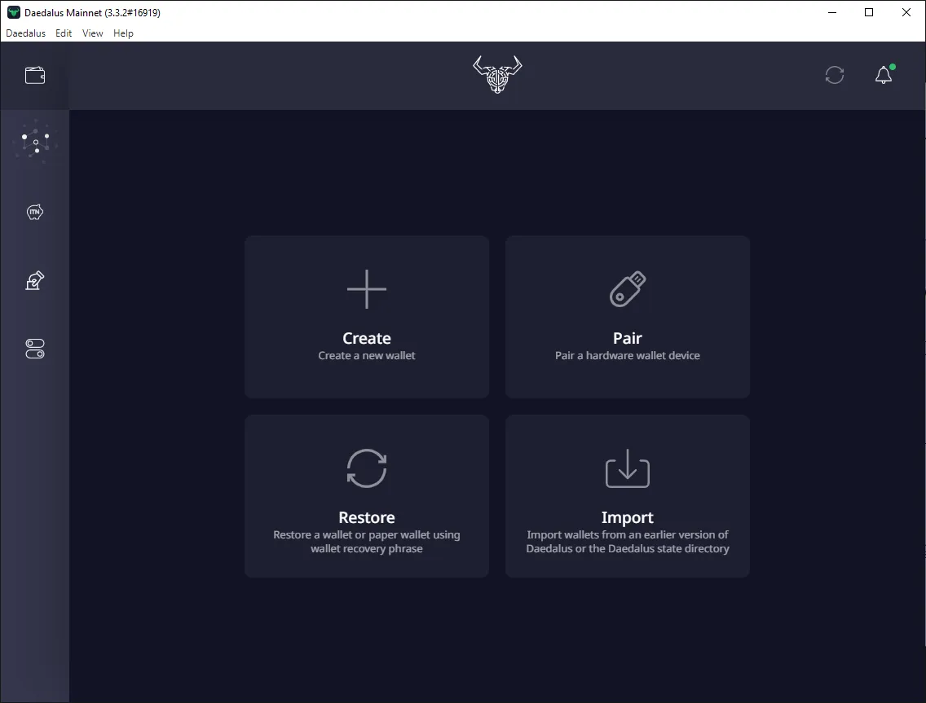Click the circular arrows icon on Restore card
Image resolution: width=926 pixels, height=703 pixels.
(x=367, y=468)
